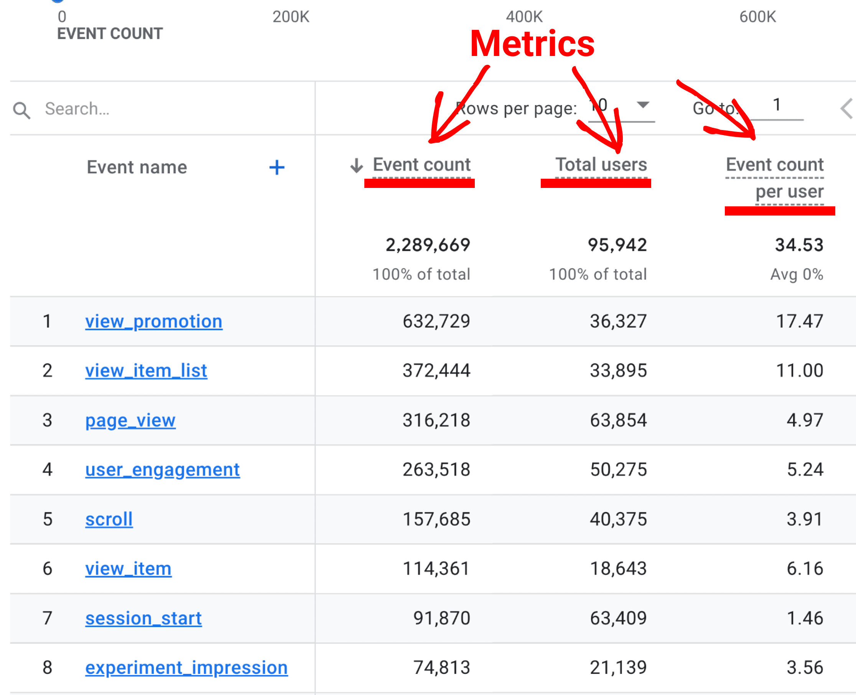Open the user_engagement event link
Screen dimensions: 856x695
coord(162,469)
